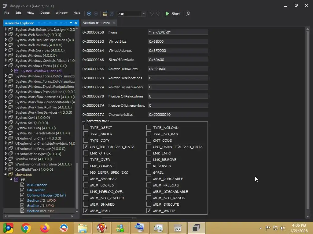
Task: Click the System.Windows.Forms.dll module icon
Action: (17, 71)
